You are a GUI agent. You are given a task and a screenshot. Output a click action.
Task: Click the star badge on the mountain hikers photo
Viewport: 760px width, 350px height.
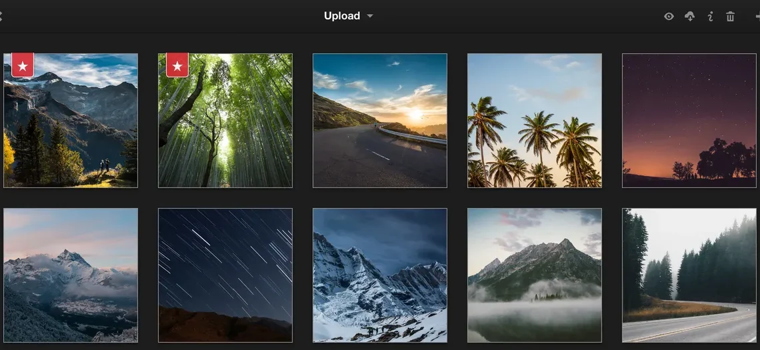[23, 65]
